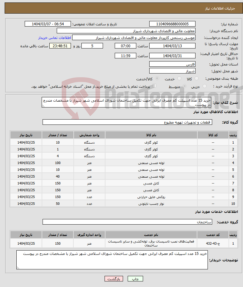The width and height of the screenshot is (243, 287).
Task: Click the buyer organization name field
Action: [126, 31]
